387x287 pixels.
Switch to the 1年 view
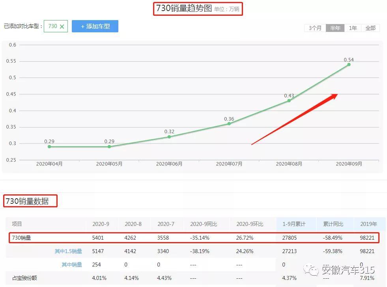pos(352,28)
